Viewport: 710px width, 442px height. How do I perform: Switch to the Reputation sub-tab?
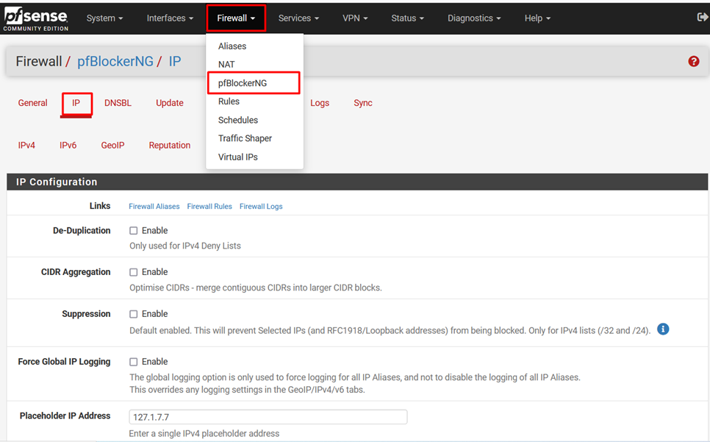pyautogui.click(x=170, y=146)
